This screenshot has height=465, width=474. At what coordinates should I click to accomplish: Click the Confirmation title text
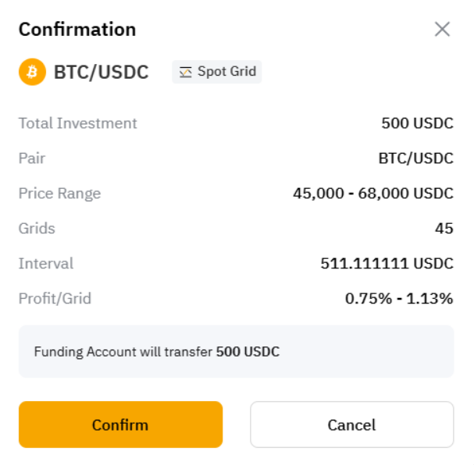click(x=77, y=30)
